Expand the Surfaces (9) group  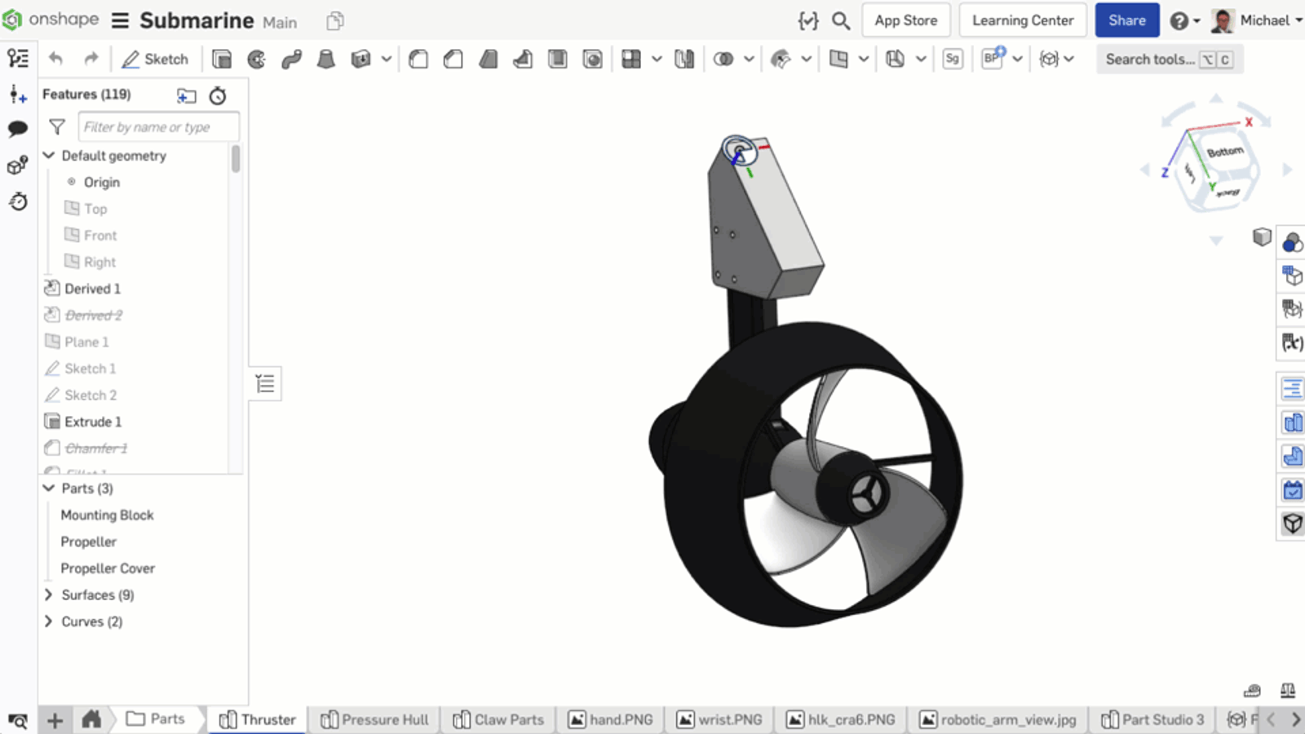[49, 595]
